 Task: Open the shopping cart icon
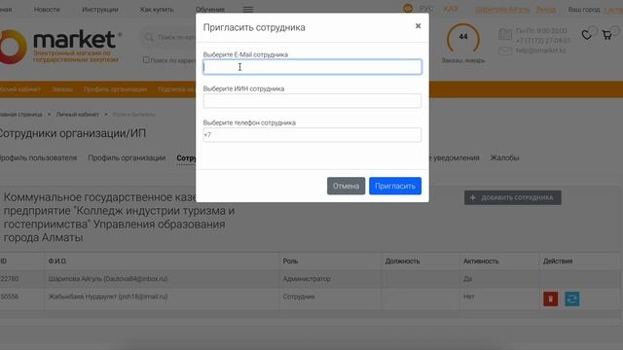coord(606,35)
